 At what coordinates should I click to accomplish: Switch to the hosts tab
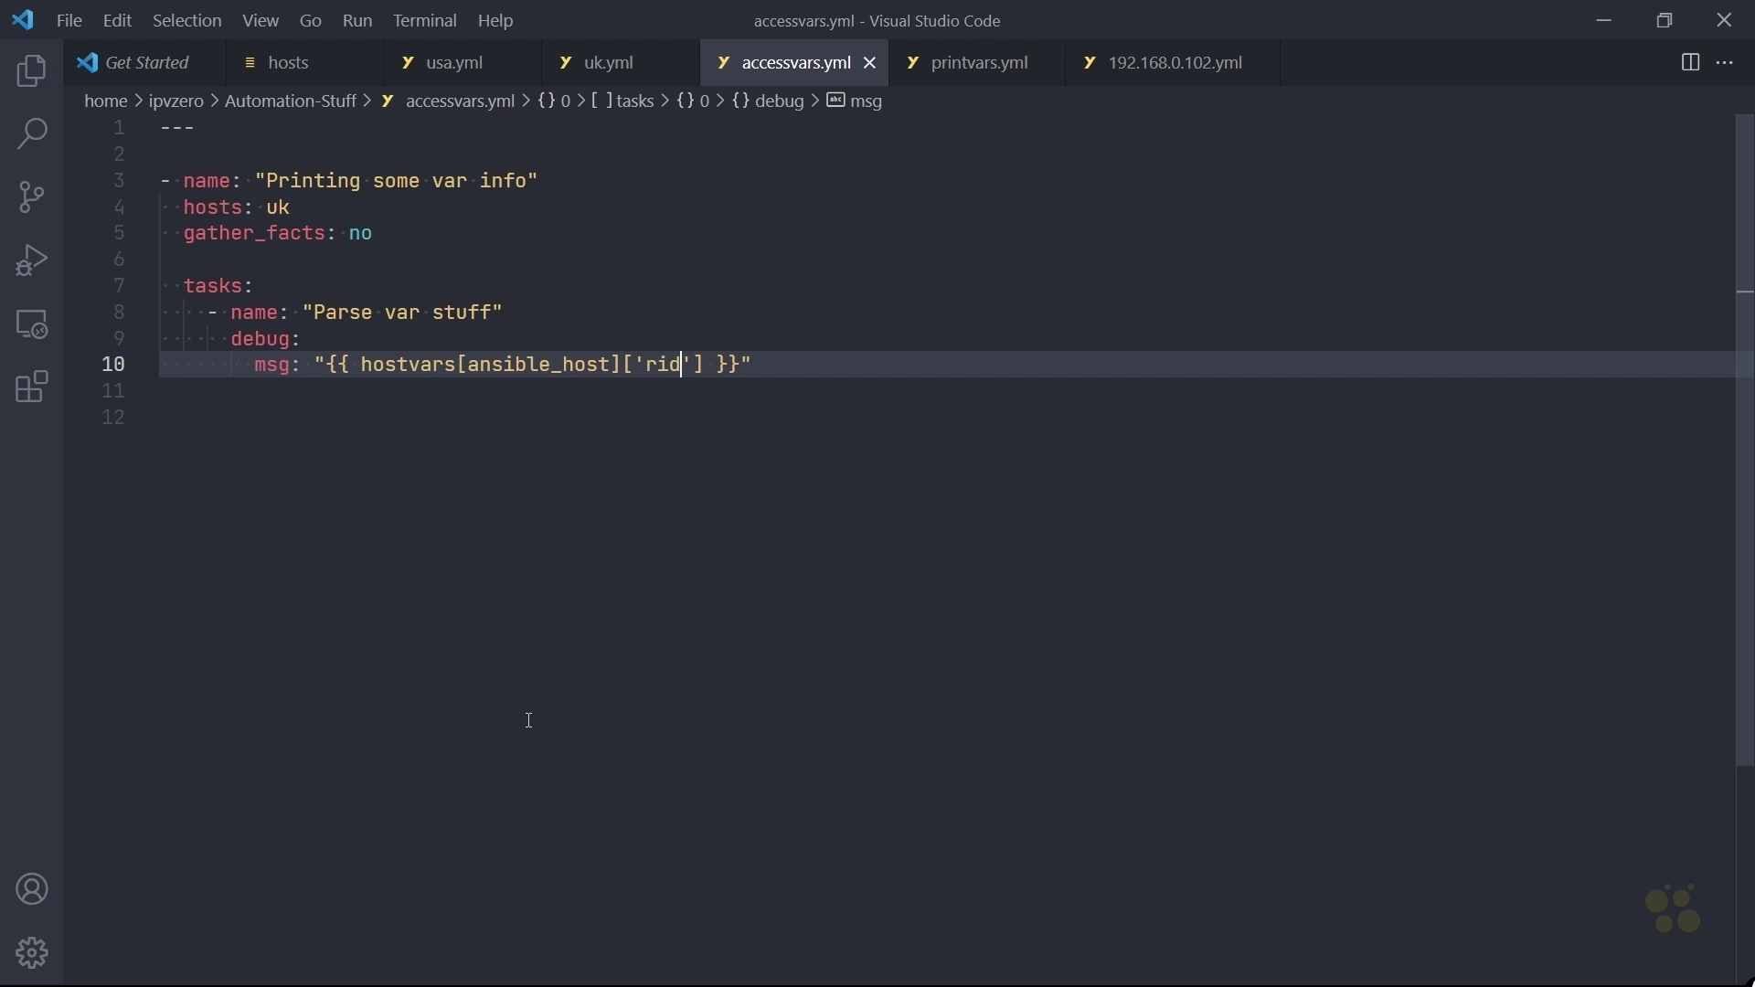coord(305,63)
